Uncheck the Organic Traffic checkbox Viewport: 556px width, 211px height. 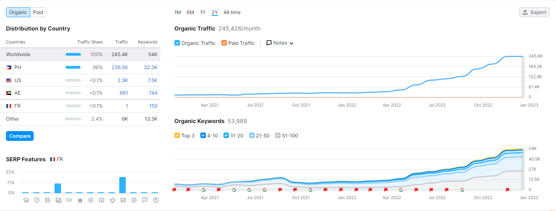coord(177,43)
